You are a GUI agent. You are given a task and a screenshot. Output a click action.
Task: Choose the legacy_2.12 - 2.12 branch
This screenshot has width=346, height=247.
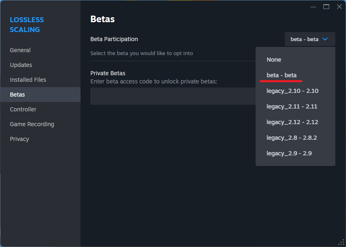pyautogui.click(x=292, y=122)
